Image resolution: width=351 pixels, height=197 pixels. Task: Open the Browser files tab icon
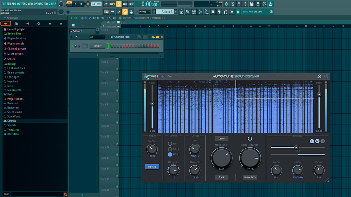[16, 24]
